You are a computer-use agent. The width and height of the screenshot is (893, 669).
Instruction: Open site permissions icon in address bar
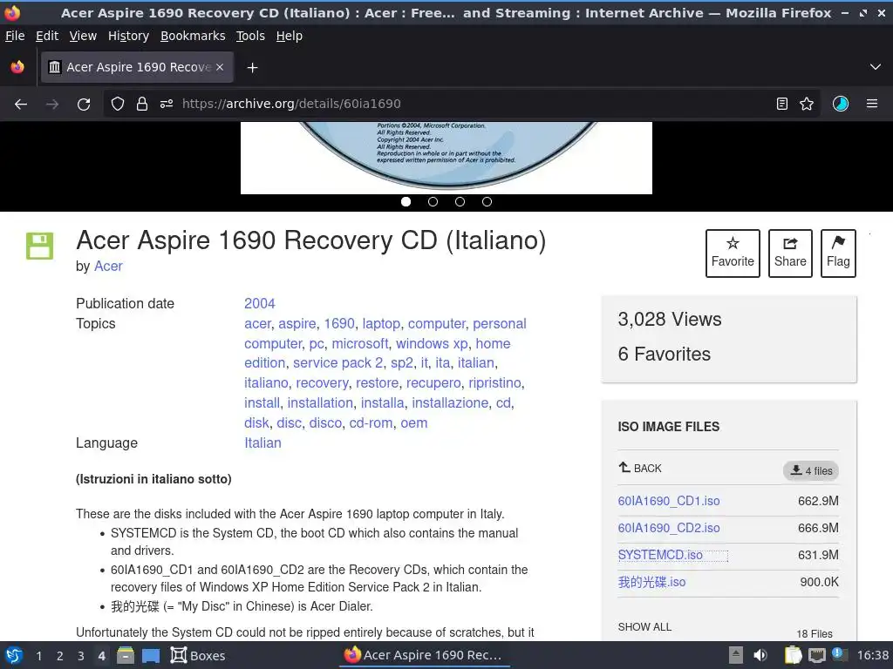(x=167, y=104)
